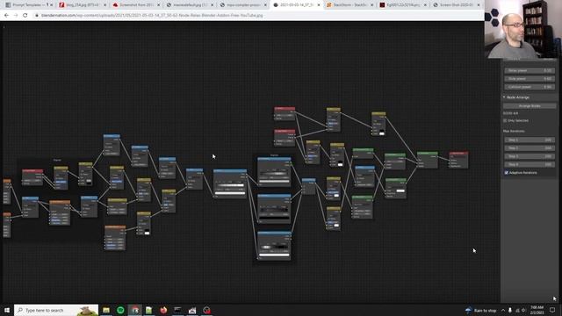Click the Step 3 iterations field
The width and height of the screenshot is (562, 316).
point(530,156)
